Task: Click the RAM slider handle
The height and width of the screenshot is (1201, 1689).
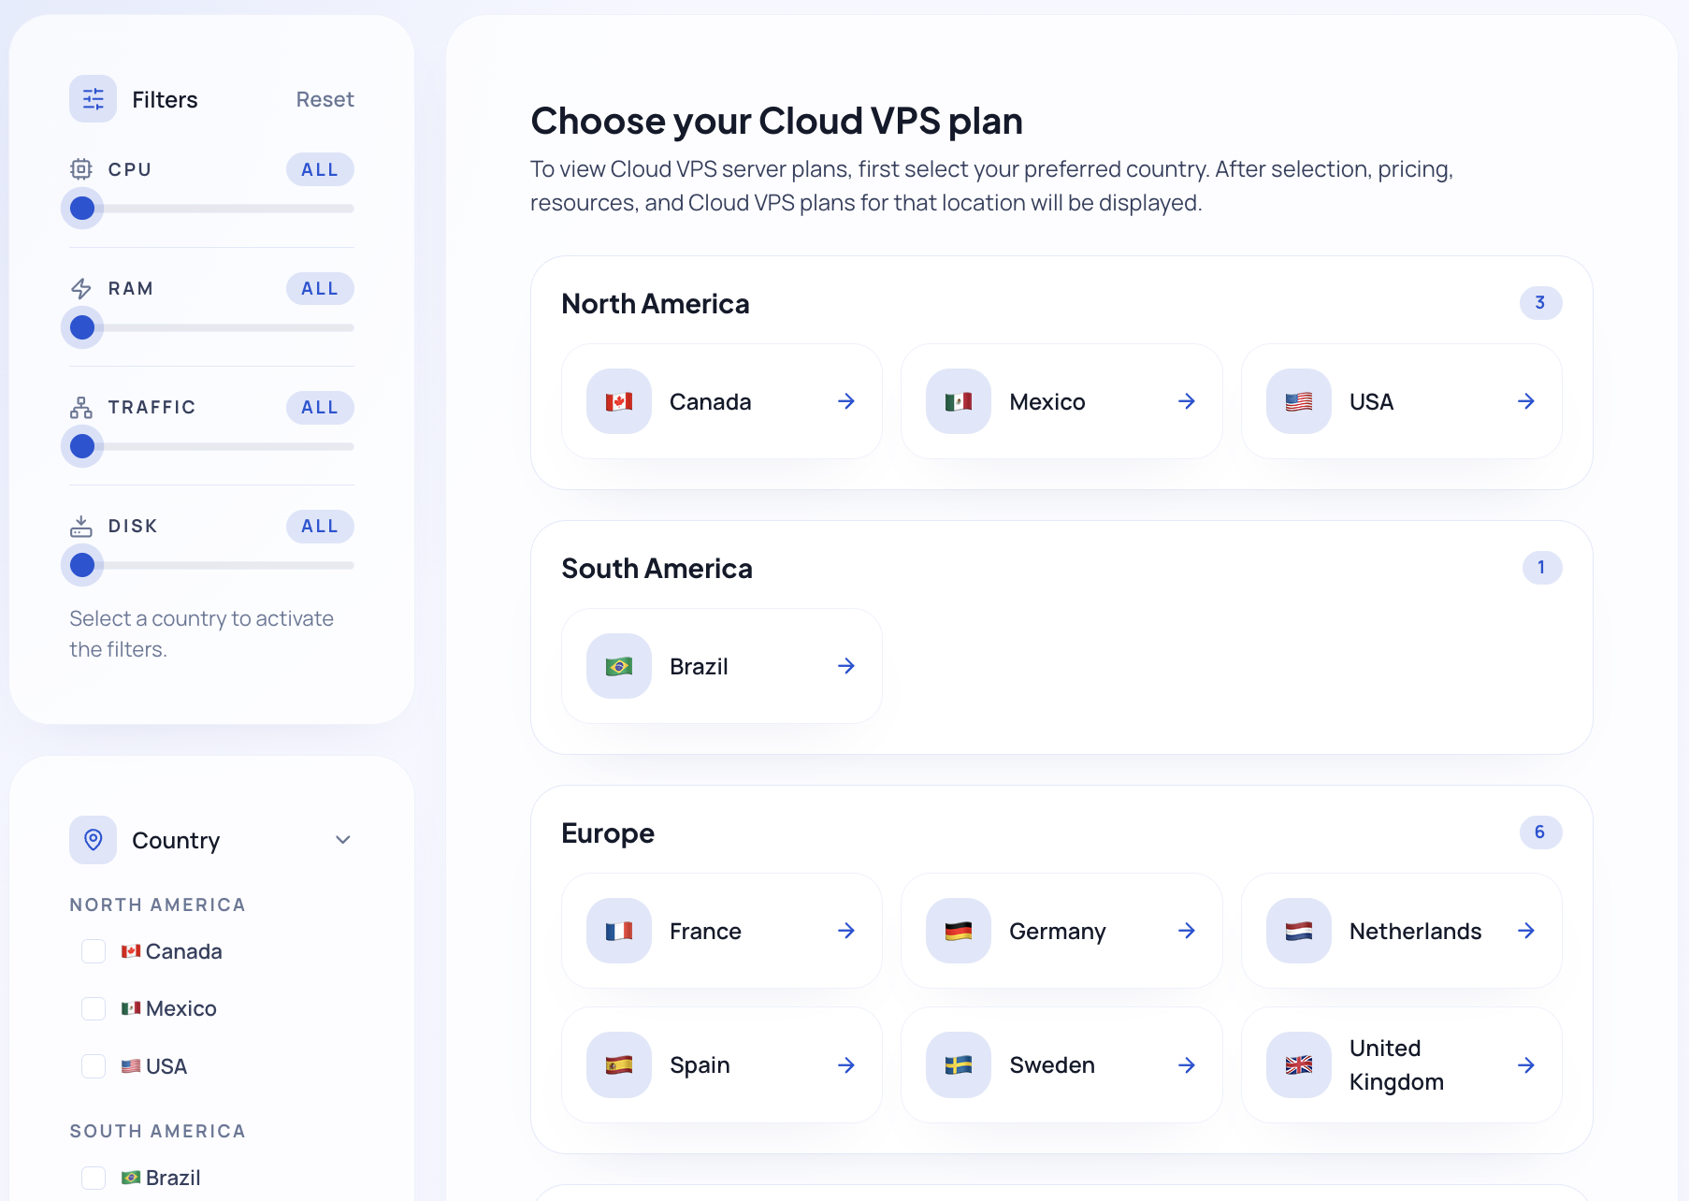Action: tap(82, 327)
